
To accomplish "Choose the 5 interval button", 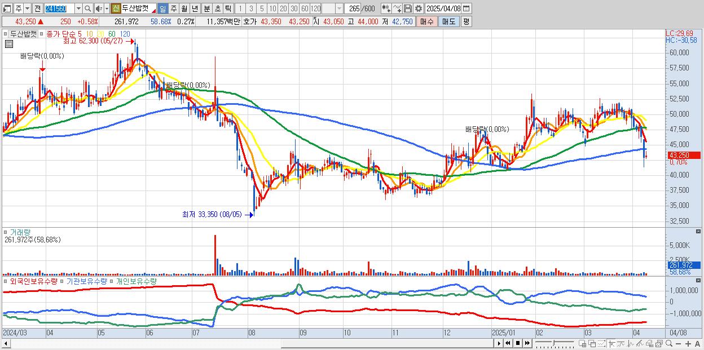I will pos(262,8).
